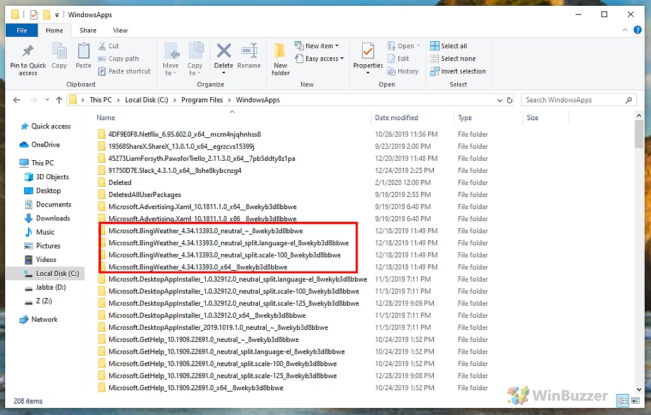Click Copy path in ribbon
The height and width of the screenshot is (415, 651).
tap(118, 58)
